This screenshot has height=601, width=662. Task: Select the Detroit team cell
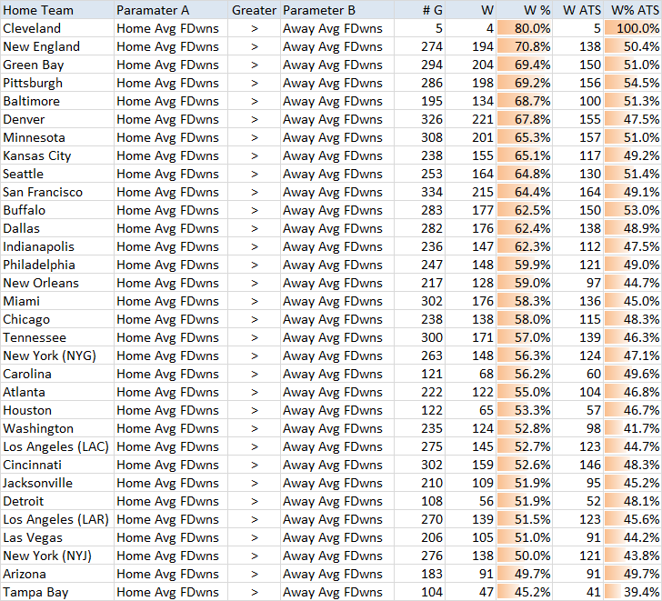(57, 500)
